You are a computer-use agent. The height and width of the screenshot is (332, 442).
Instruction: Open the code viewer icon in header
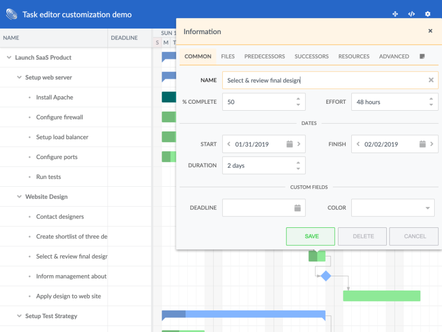411,14
